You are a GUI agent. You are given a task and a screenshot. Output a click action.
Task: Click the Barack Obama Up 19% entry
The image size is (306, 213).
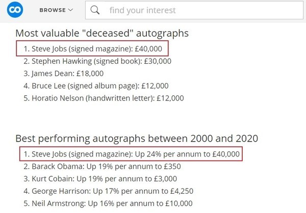click(x=102, y=167)
